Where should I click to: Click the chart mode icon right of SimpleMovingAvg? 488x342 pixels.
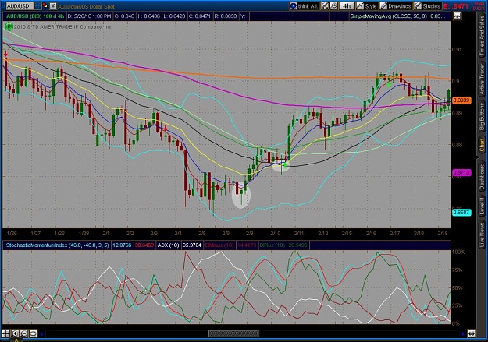pos(458,16)
